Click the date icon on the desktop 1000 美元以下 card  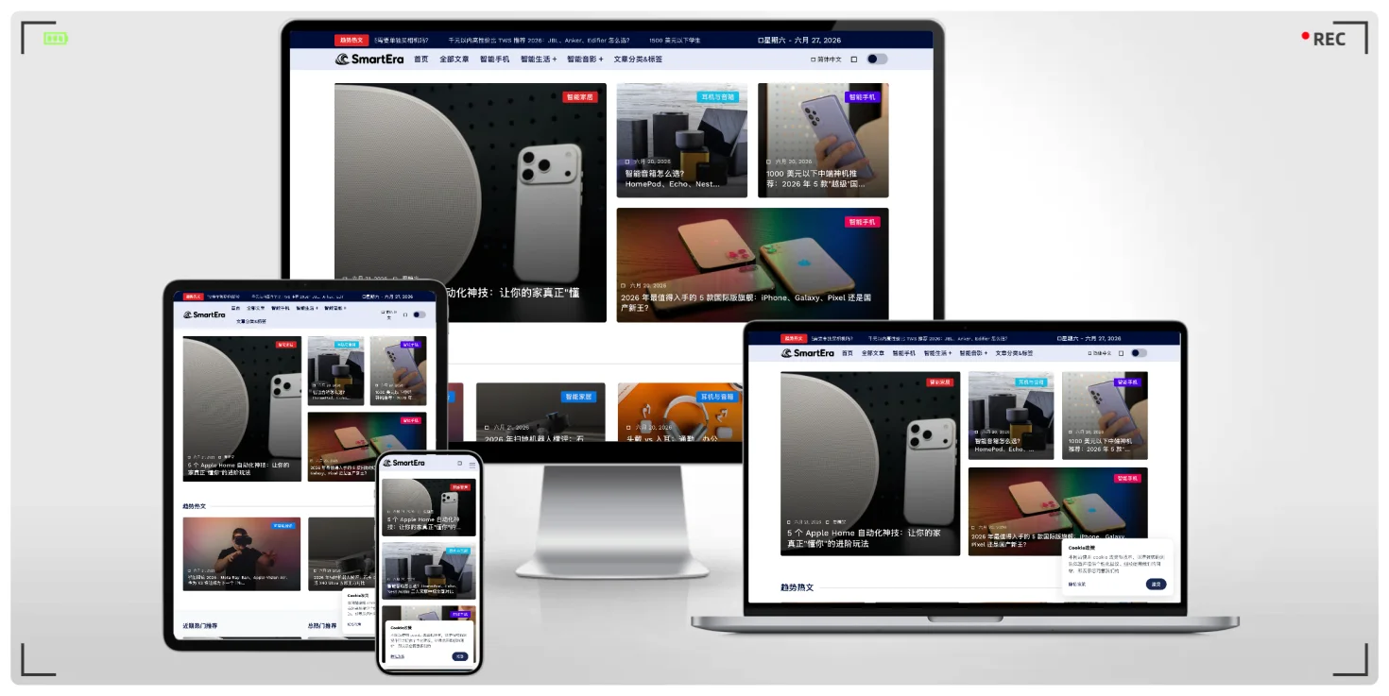(x=768, y=161)
